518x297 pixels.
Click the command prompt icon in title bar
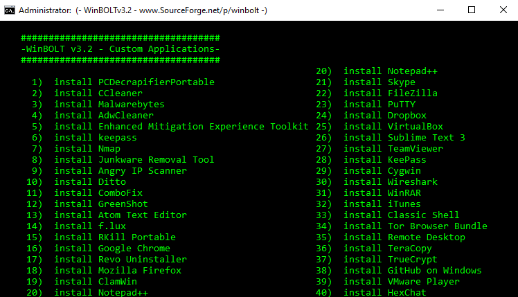[10, 10]
